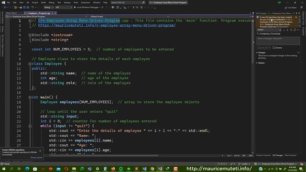Open Google Chrome from the taskbar
Image resolution: width=306 pixels, height=172 pixels.
point(152,169)
